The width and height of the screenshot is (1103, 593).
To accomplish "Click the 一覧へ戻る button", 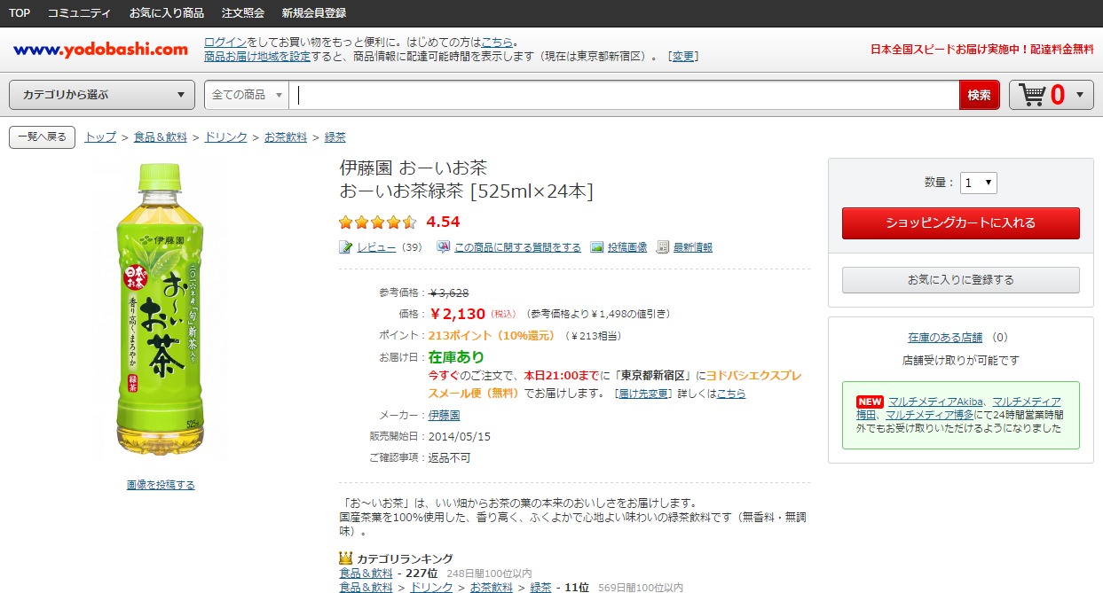I will [43, 137].
